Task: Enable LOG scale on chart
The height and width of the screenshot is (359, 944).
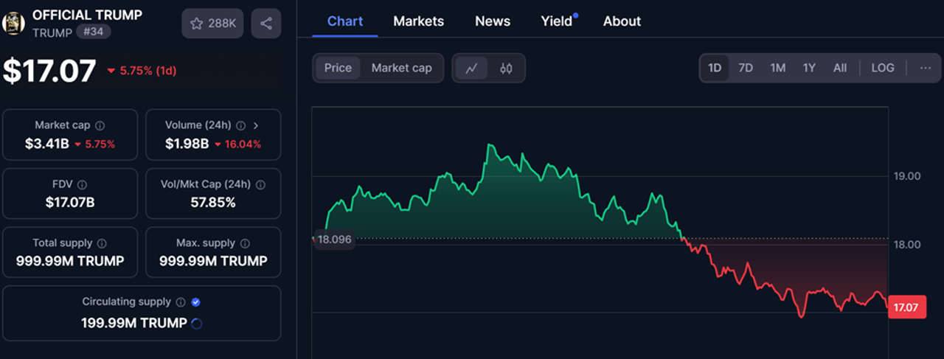Action: [x=883, y=68]
